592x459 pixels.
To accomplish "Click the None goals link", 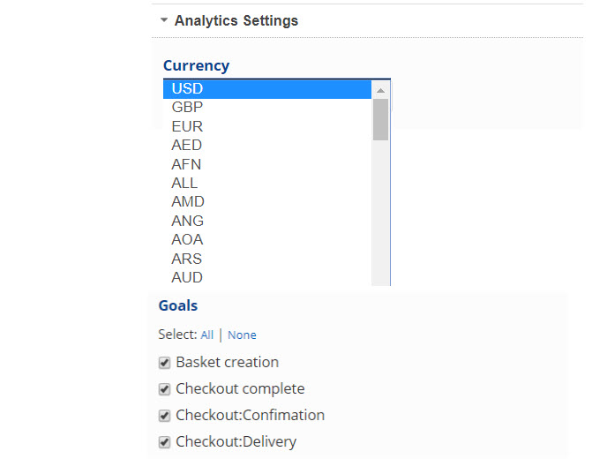I will point(242,335).
